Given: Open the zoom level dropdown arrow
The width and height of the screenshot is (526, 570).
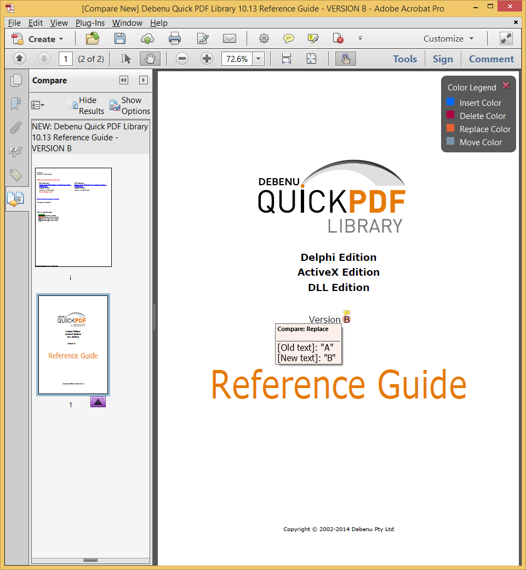Looking at the screenshot, I should pyautogui.click(x=259, y=59).
